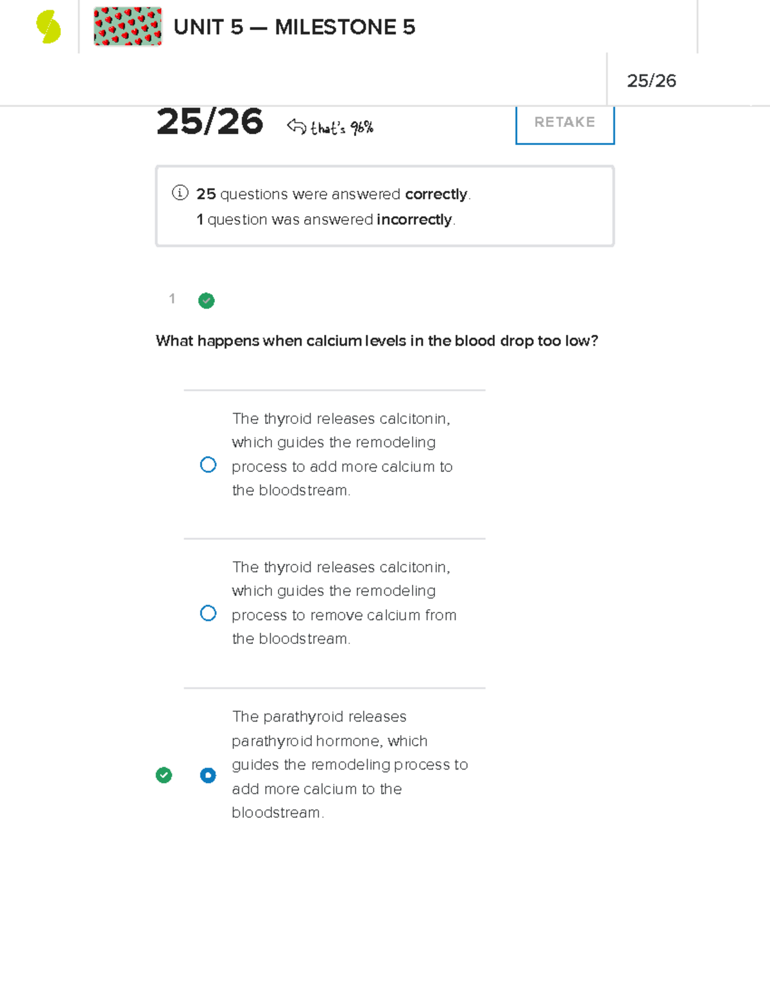
Task: Select the parathyroid hormone radio option
Action: 208,775
